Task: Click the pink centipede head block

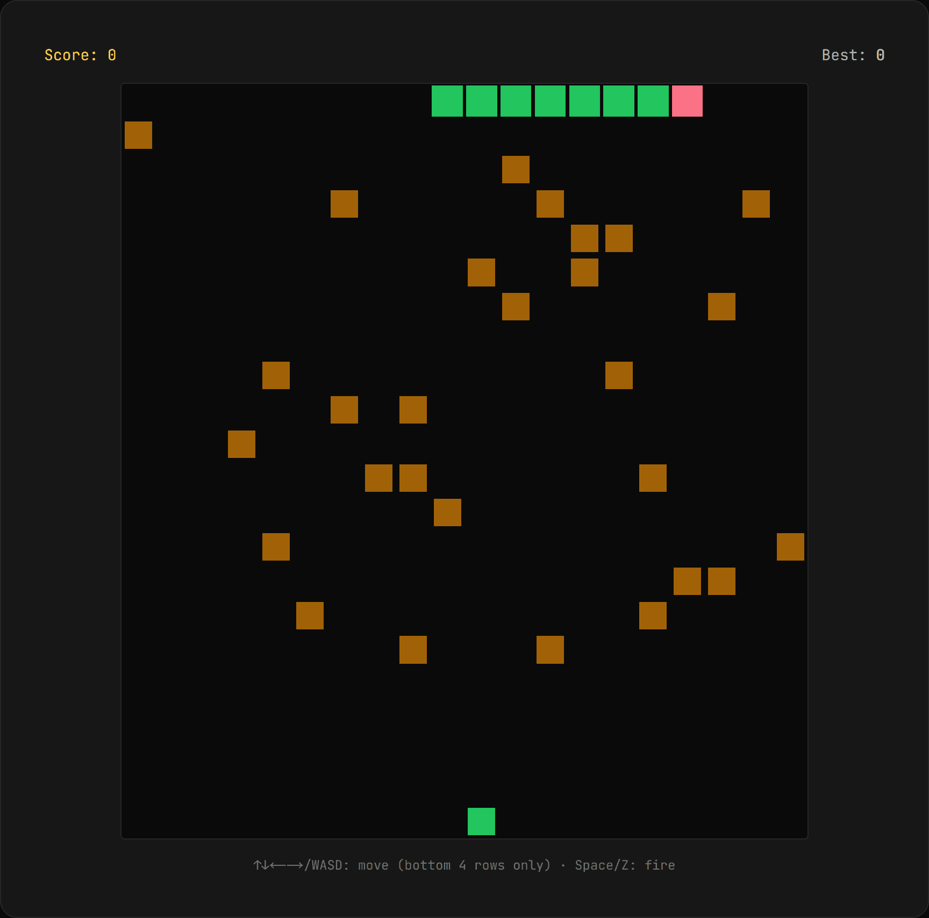Action: [687, 101]
